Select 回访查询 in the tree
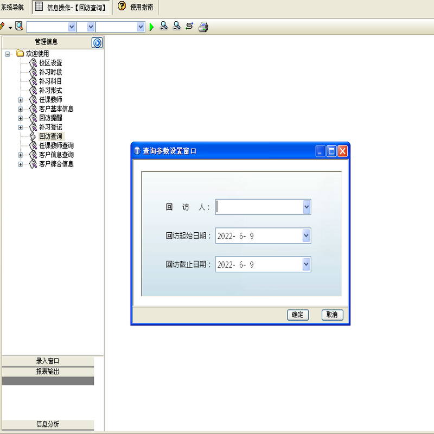 [x=50, y=136]
